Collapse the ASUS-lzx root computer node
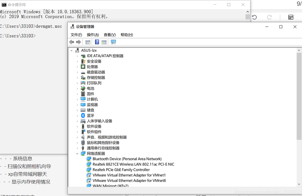Screen dimensions: 302x196 click(72, 51)
